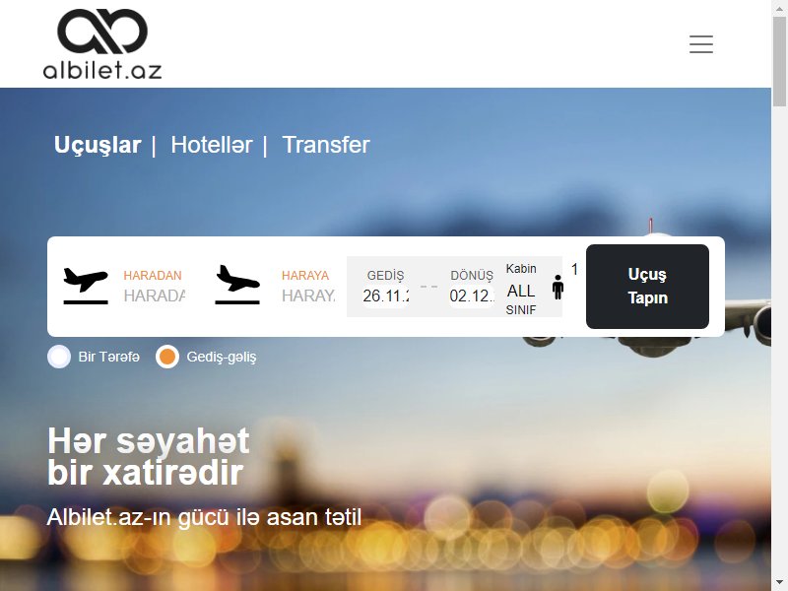Click the landing airplane icon
This screenshot has height=591, width=788.
pyautogui.click(x=237, y=285)
